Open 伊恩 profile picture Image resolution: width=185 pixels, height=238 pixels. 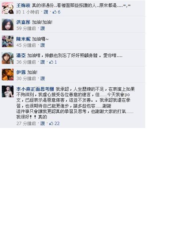(x=8, y=75)
